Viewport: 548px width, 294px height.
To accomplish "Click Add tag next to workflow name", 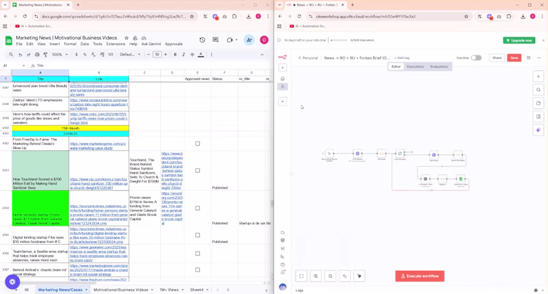I will [x=402, y=58].
